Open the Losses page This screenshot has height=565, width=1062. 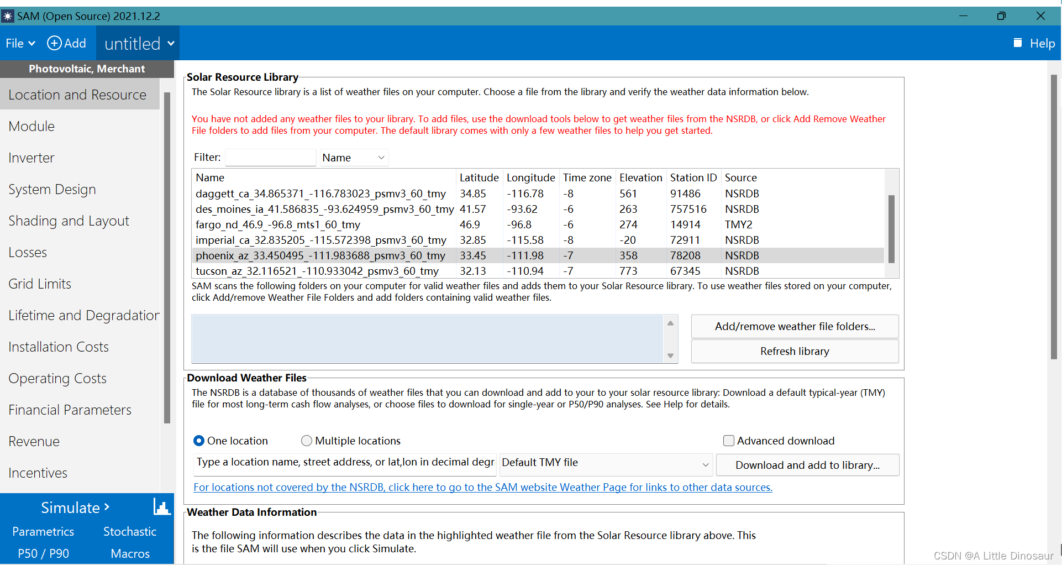[80, 252]
